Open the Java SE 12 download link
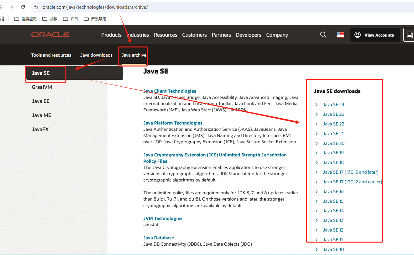This screenshot has width=414, height=255. (x=333, y=230)
